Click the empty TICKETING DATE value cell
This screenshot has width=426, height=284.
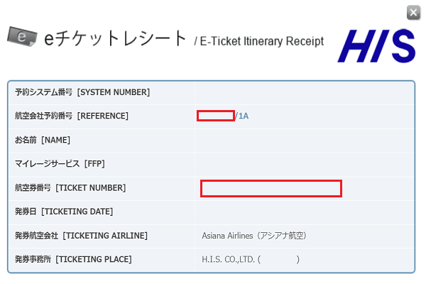304,212
